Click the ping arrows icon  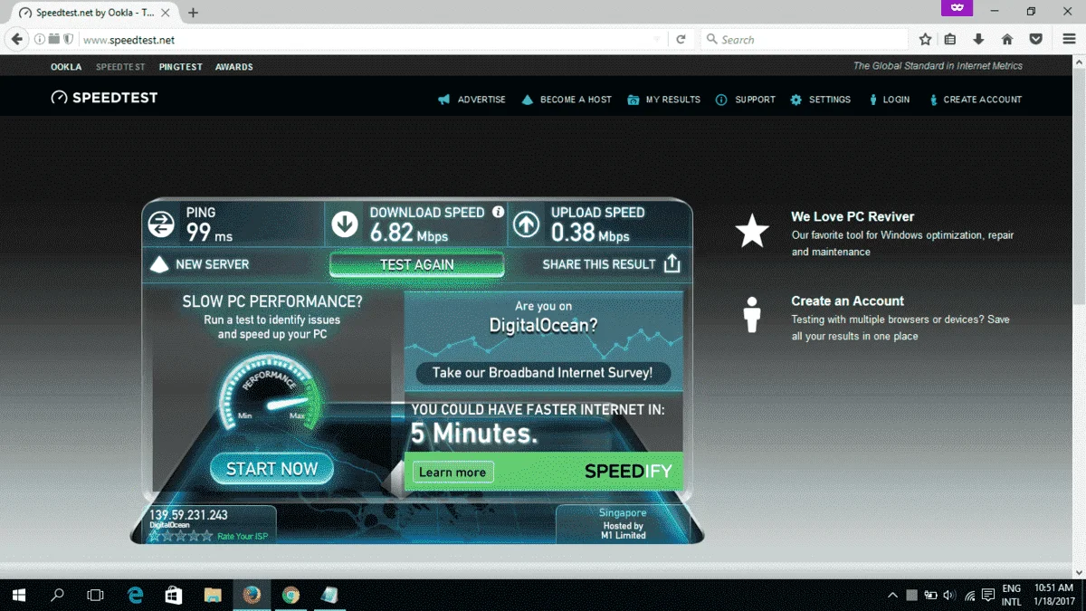pos(161,224)
